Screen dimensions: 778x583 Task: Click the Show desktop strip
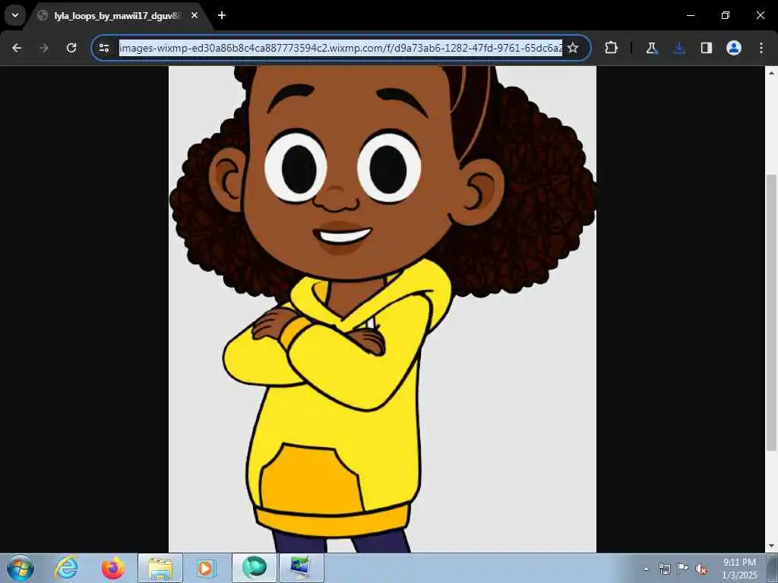(773, 568)
